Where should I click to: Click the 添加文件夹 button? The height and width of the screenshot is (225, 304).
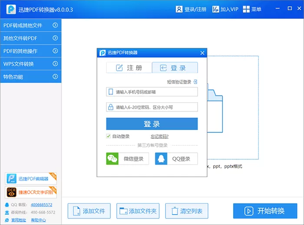[x=138, y=211]
